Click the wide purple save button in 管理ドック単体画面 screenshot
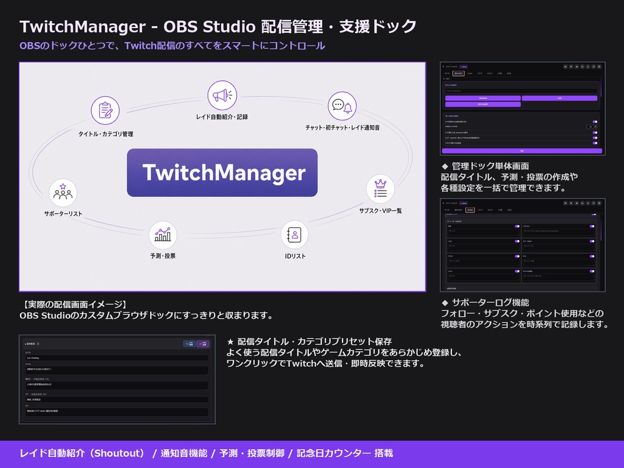Screen dimensions: 624x468 click(522, 151)
